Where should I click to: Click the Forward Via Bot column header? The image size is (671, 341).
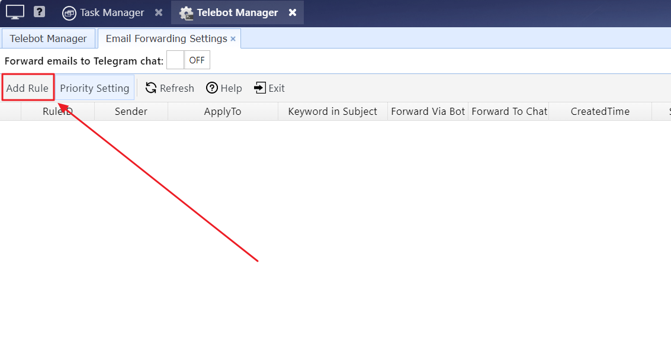click(x=428, y=111)
